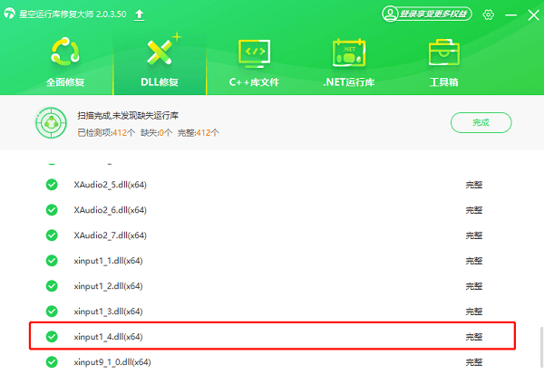Click the 完成 button
The width and height of the screenshot is (544, 374).
(481, 122)
